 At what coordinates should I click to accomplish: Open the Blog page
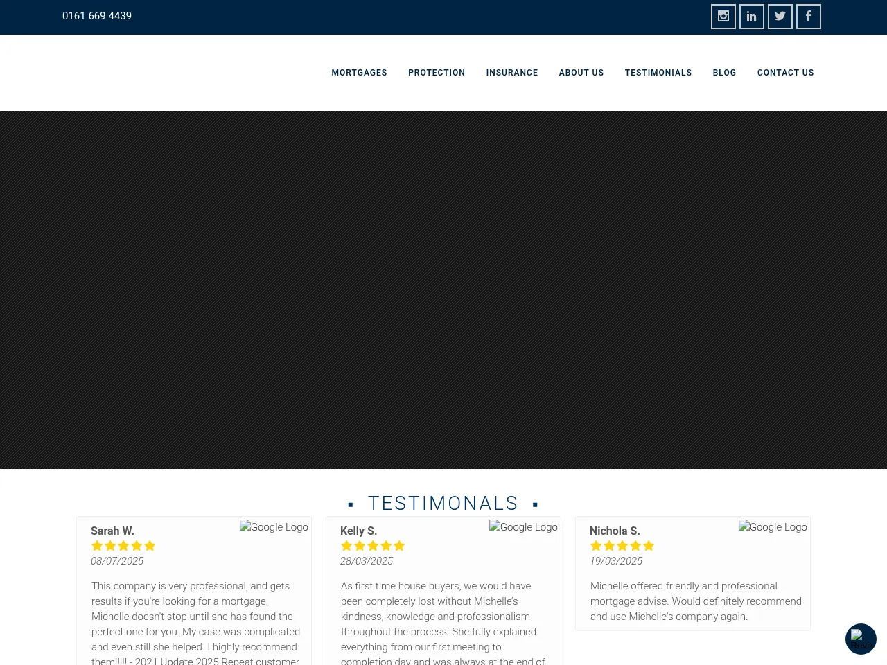pyautogui.click(x=724, y=73)
